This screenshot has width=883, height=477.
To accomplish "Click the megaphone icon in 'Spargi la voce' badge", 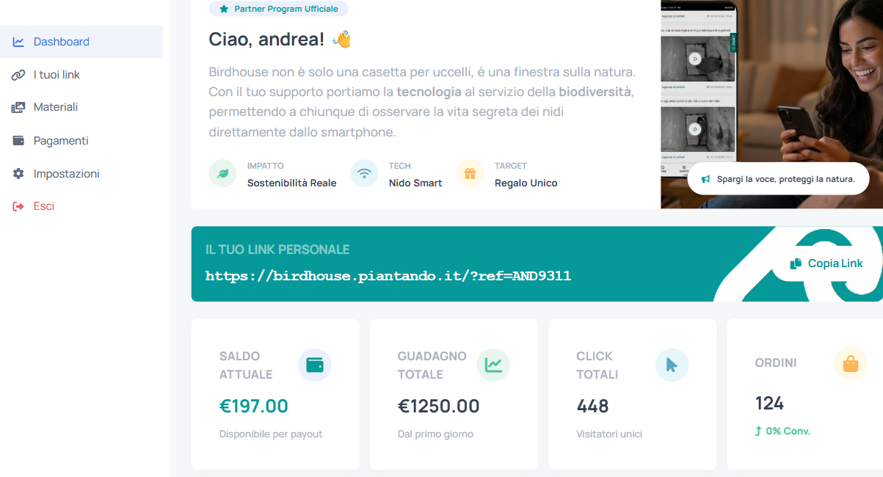I will [705, 178].
